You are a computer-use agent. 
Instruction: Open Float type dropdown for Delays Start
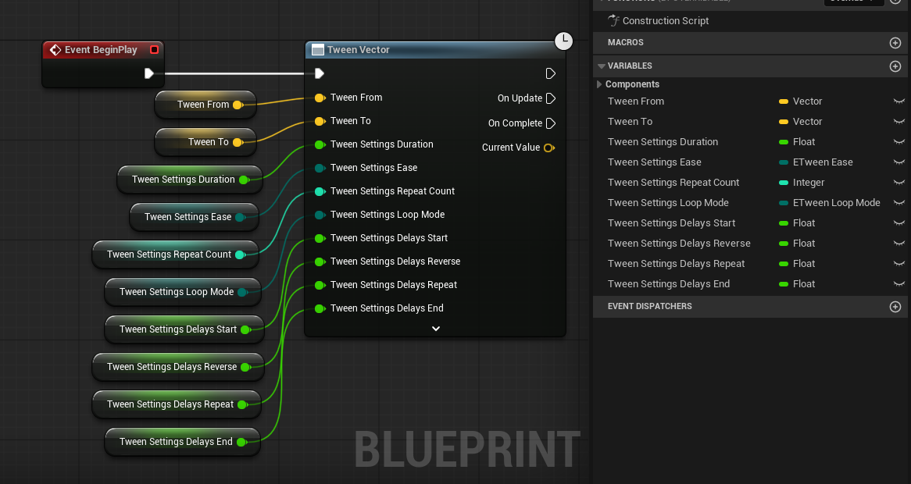tap(797, 222)
